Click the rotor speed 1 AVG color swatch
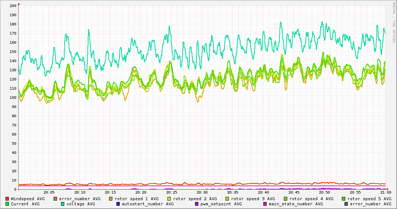This screenshot has width=397, height=209. click(111, 199)
